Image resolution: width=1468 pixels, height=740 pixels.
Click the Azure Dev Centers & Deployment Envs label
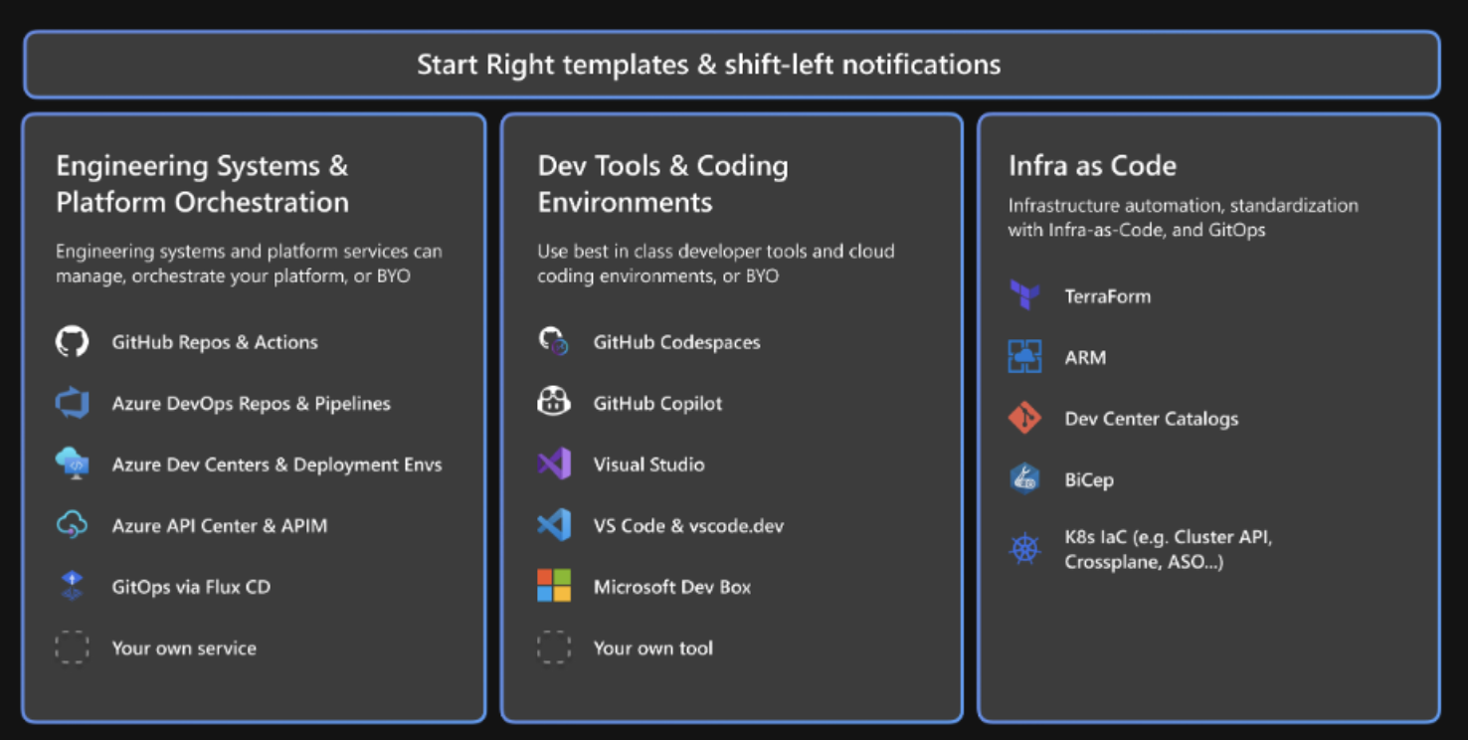(x=276, y=464)
